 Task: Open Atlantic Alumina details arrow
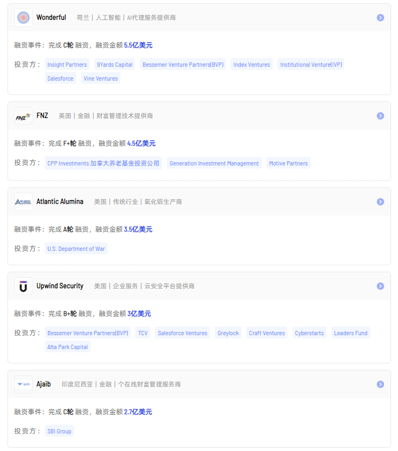coord(380,202)
